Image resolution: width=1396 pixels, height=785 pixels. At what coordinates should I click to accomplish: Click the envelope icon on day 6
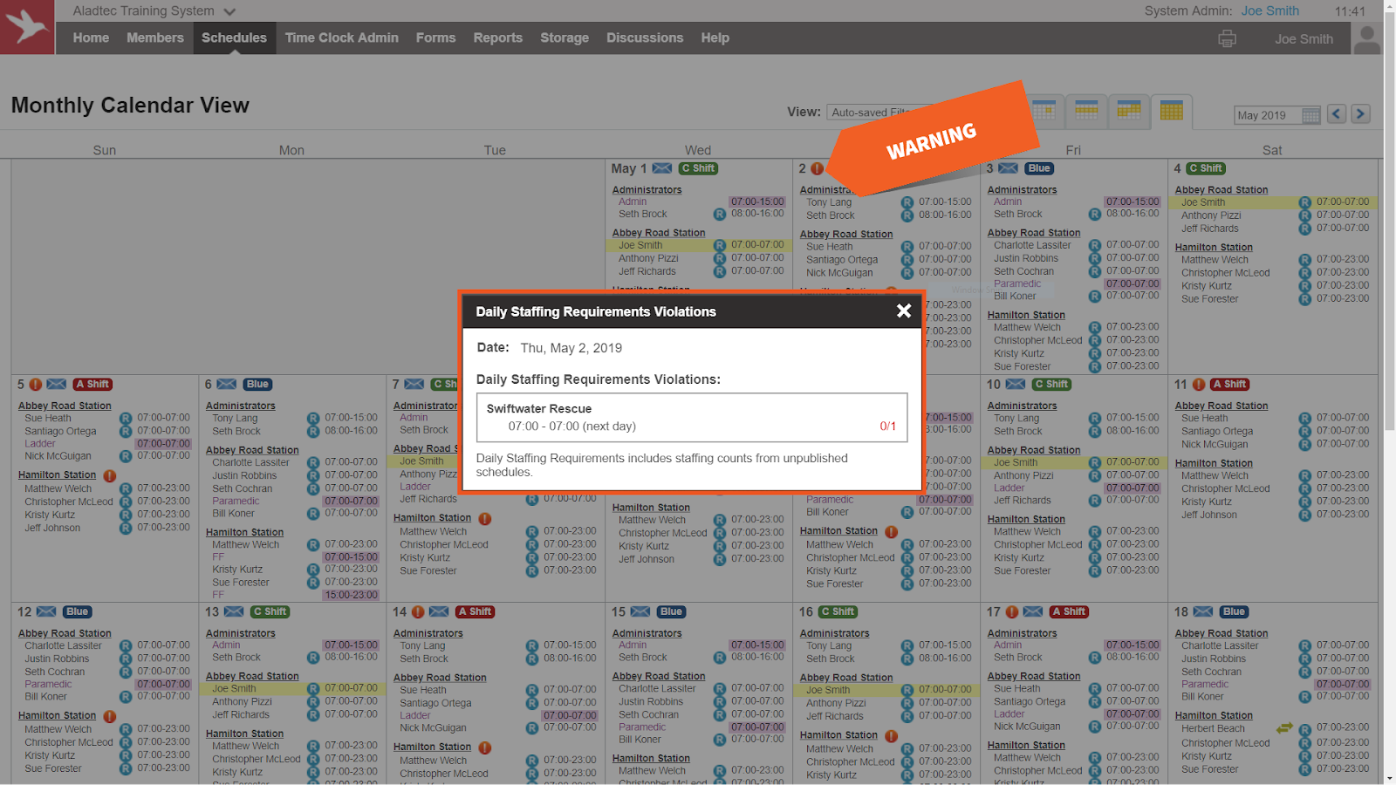point(227,385)
